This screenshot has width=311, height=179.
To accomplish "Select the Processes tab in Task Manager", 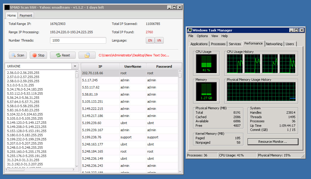I will (x=218, y=44).
